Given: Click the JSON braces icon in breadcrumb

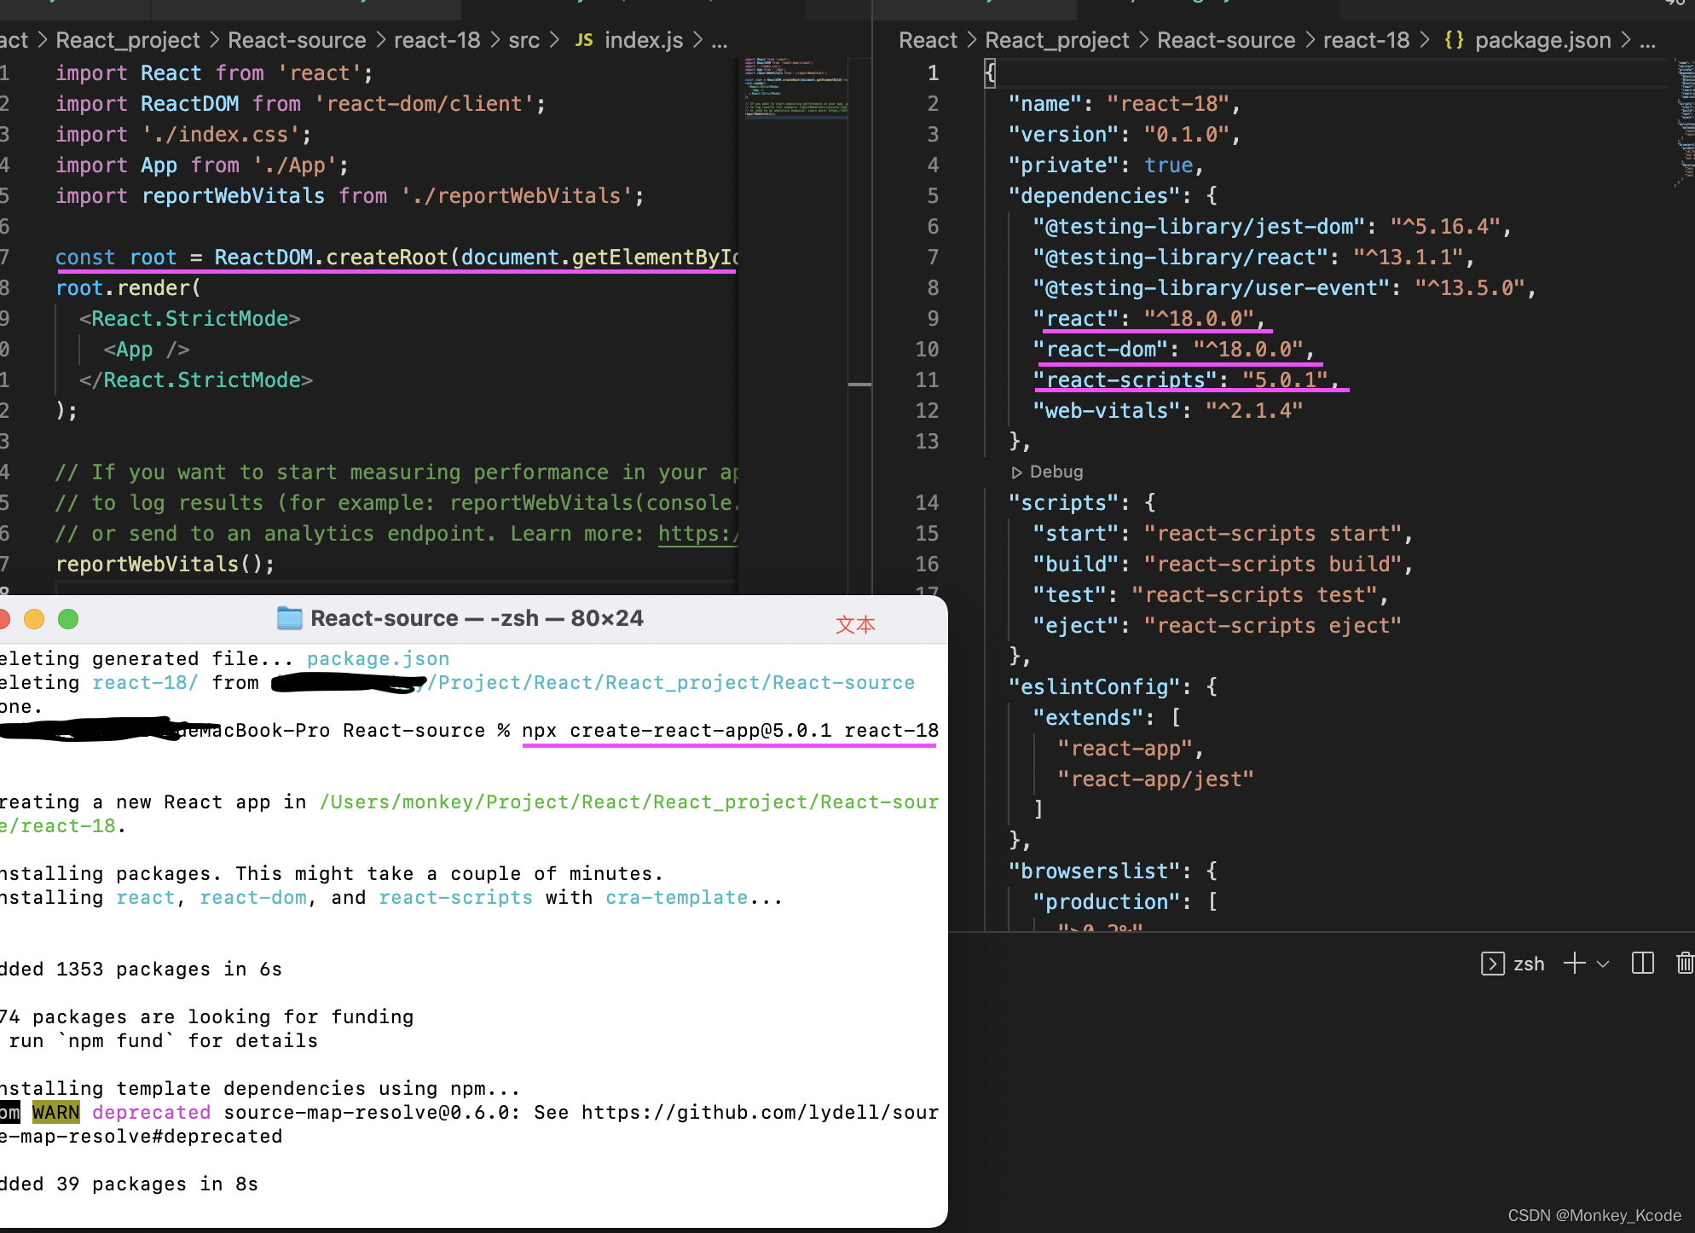Looking at the screenshot, I should tap(1454, 40).
